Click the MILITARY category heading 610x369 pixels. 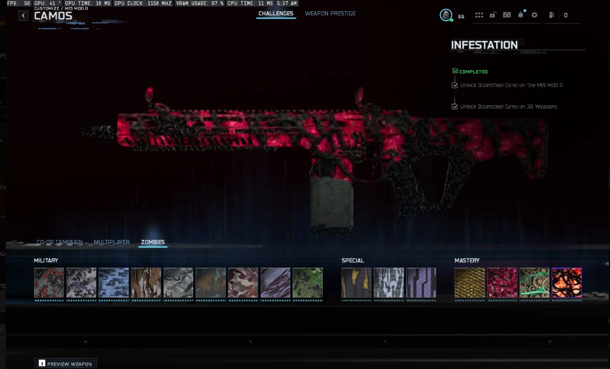46,261
